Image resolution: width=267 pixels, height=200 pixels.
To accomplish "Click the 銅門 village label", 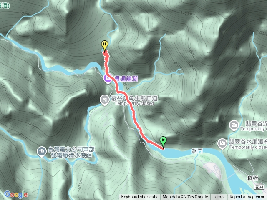I will (x=197, y=151).
